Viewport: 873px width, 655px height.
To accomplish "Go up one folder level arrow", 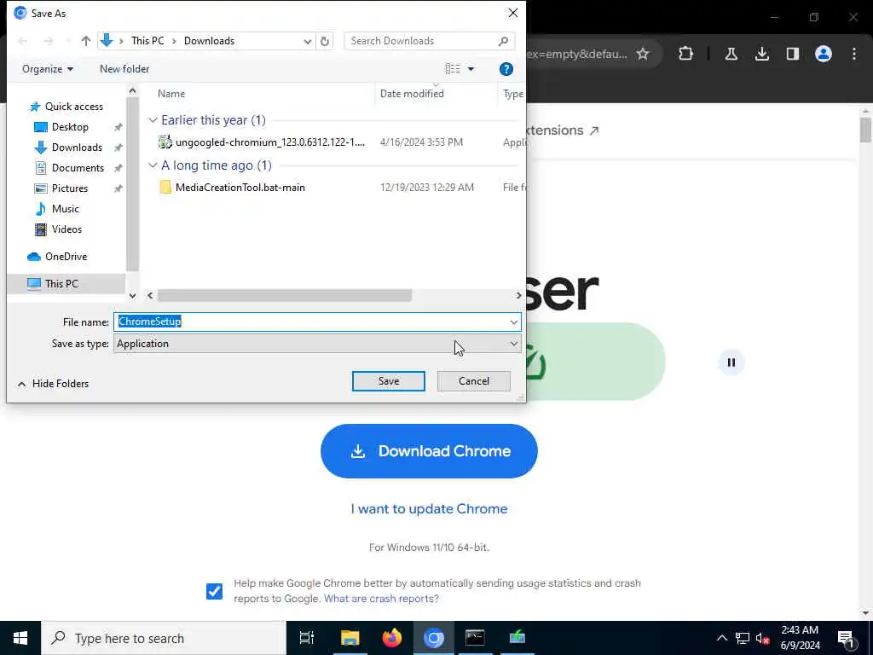I will tap(86, 41).
